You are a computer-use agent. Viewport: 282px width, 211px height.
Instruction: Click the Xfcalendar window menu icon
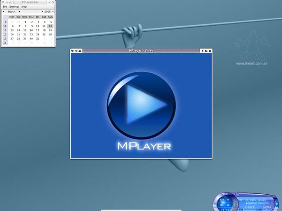[x=3, y=2]
